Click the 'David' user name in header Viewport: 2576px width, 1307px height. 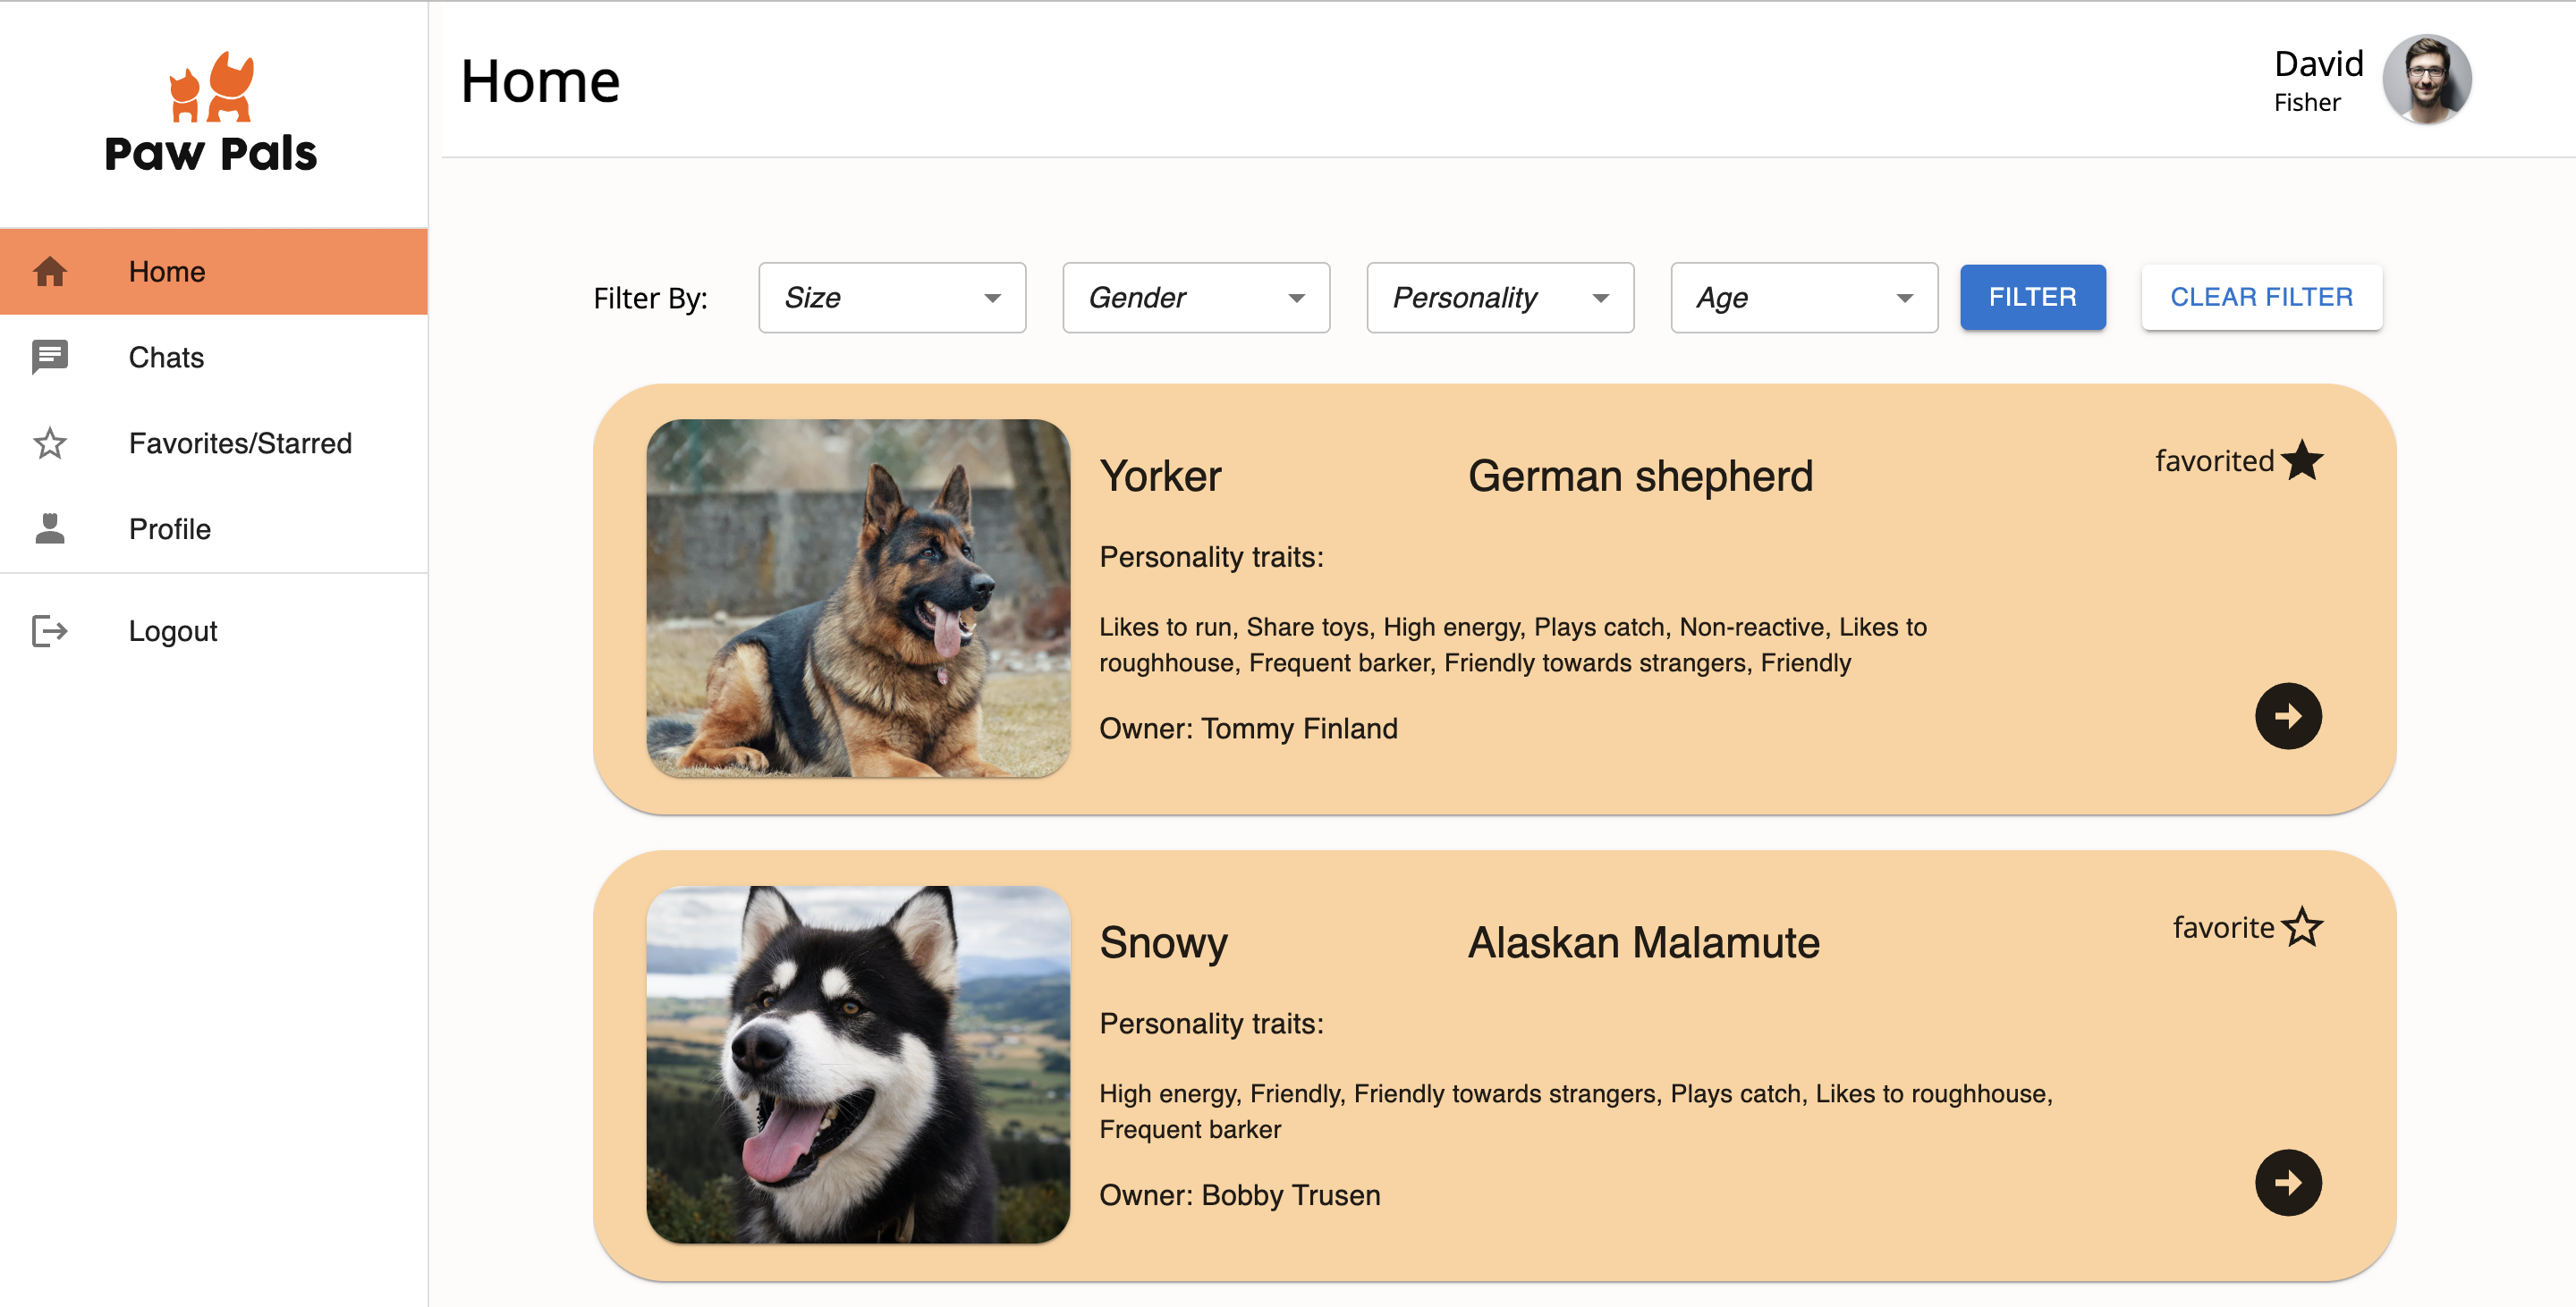pos(2318,63)
